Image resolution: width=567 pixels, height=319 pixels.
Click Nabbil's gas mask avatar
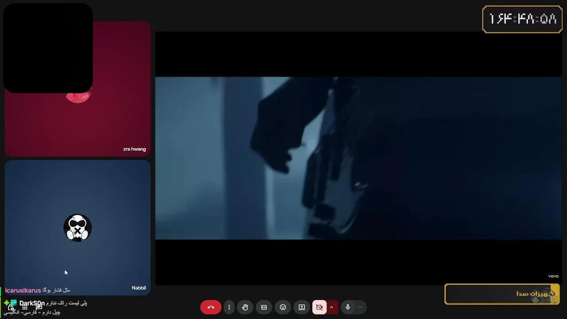click(78, 228)
